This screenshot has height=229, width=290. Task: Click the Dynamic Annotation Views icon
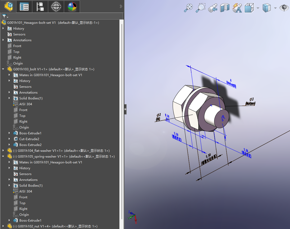237,8
